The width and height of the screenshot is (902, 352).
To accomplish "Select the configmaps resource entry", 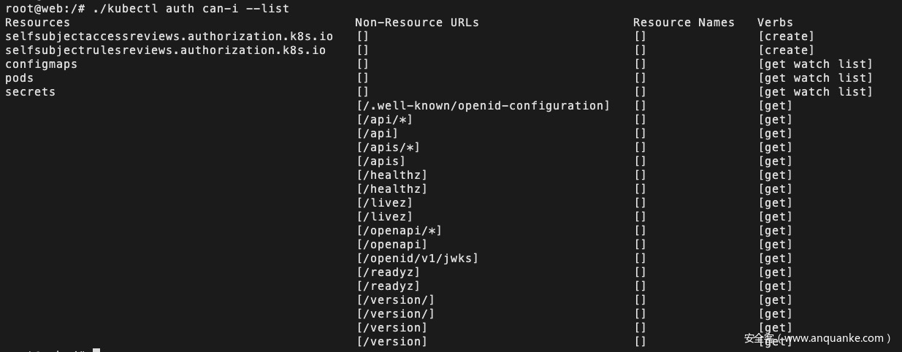I will [x=41, y=64].
